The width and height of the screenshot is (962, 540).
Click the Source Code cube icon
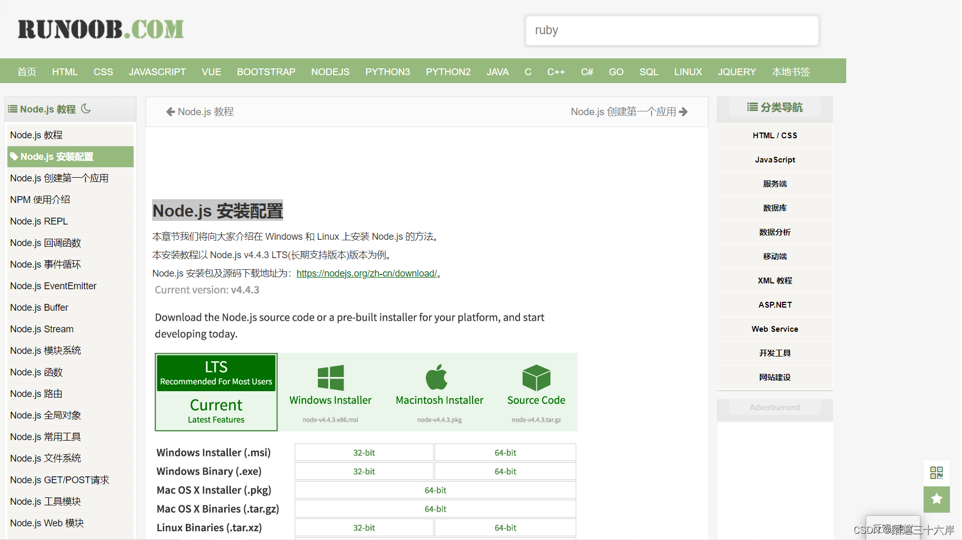tap(536, 378)
